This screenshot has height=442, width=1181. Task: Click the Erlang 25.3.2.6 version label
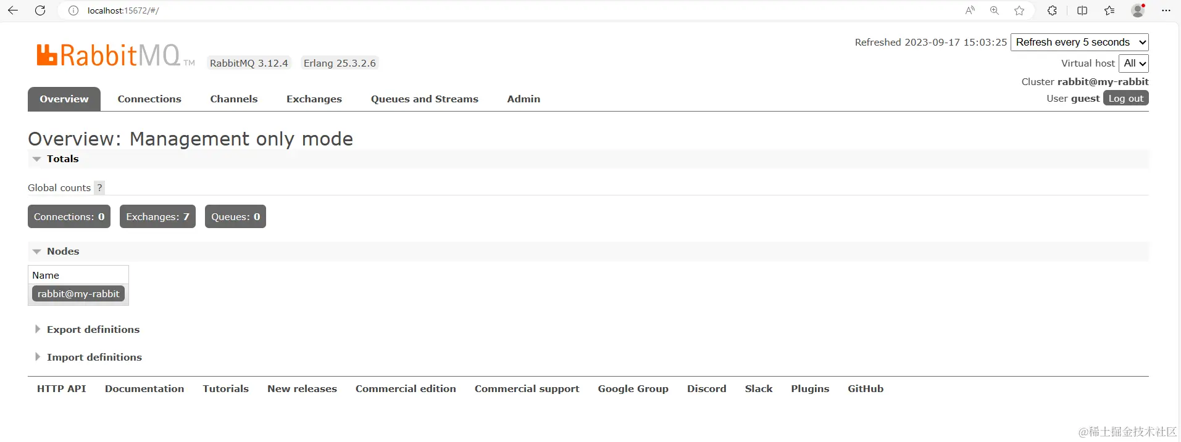coord(340,63)
